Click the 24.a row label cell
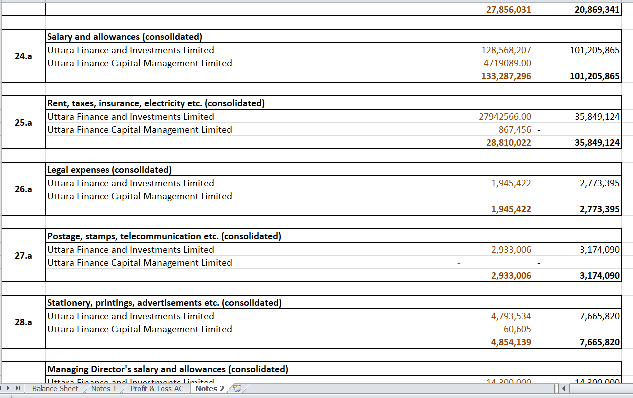Image resolution: width=633 pixels, height=398 pixels. coord(23,56)
